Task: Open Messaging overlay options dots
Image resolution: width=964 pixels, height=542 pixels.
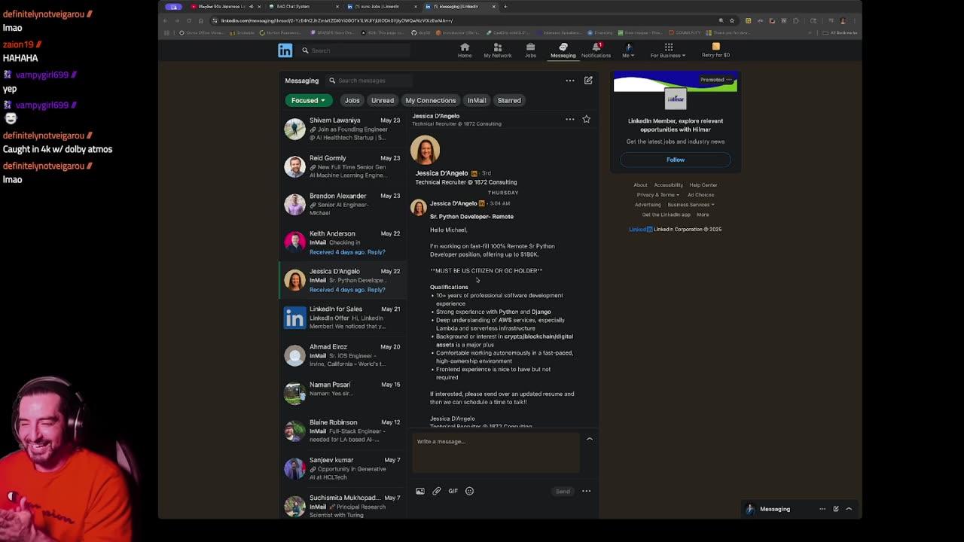Action: coord(822,509)
